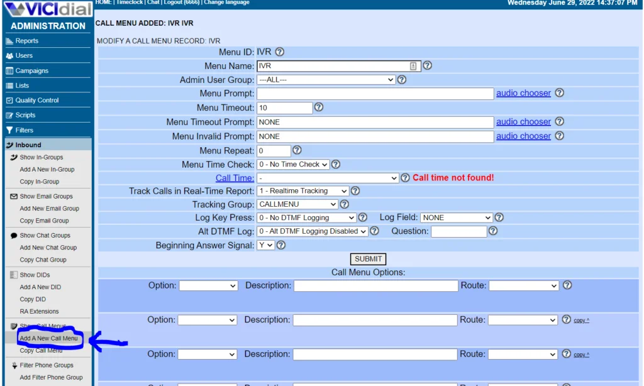Click the help icon beside Menu Prompt
Viewport: 644px width, 386px height.
(559, 93)
